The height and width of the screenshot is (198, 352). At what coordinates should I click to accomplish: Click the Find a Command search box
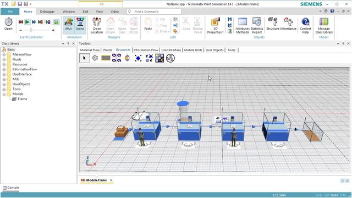(154, 12)
